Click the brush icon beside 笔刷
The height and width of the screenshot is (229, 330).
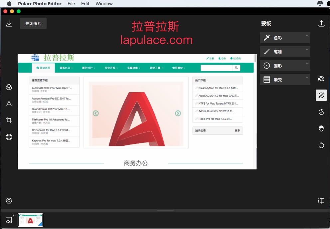pyautogui.click(x=267, y=52)
